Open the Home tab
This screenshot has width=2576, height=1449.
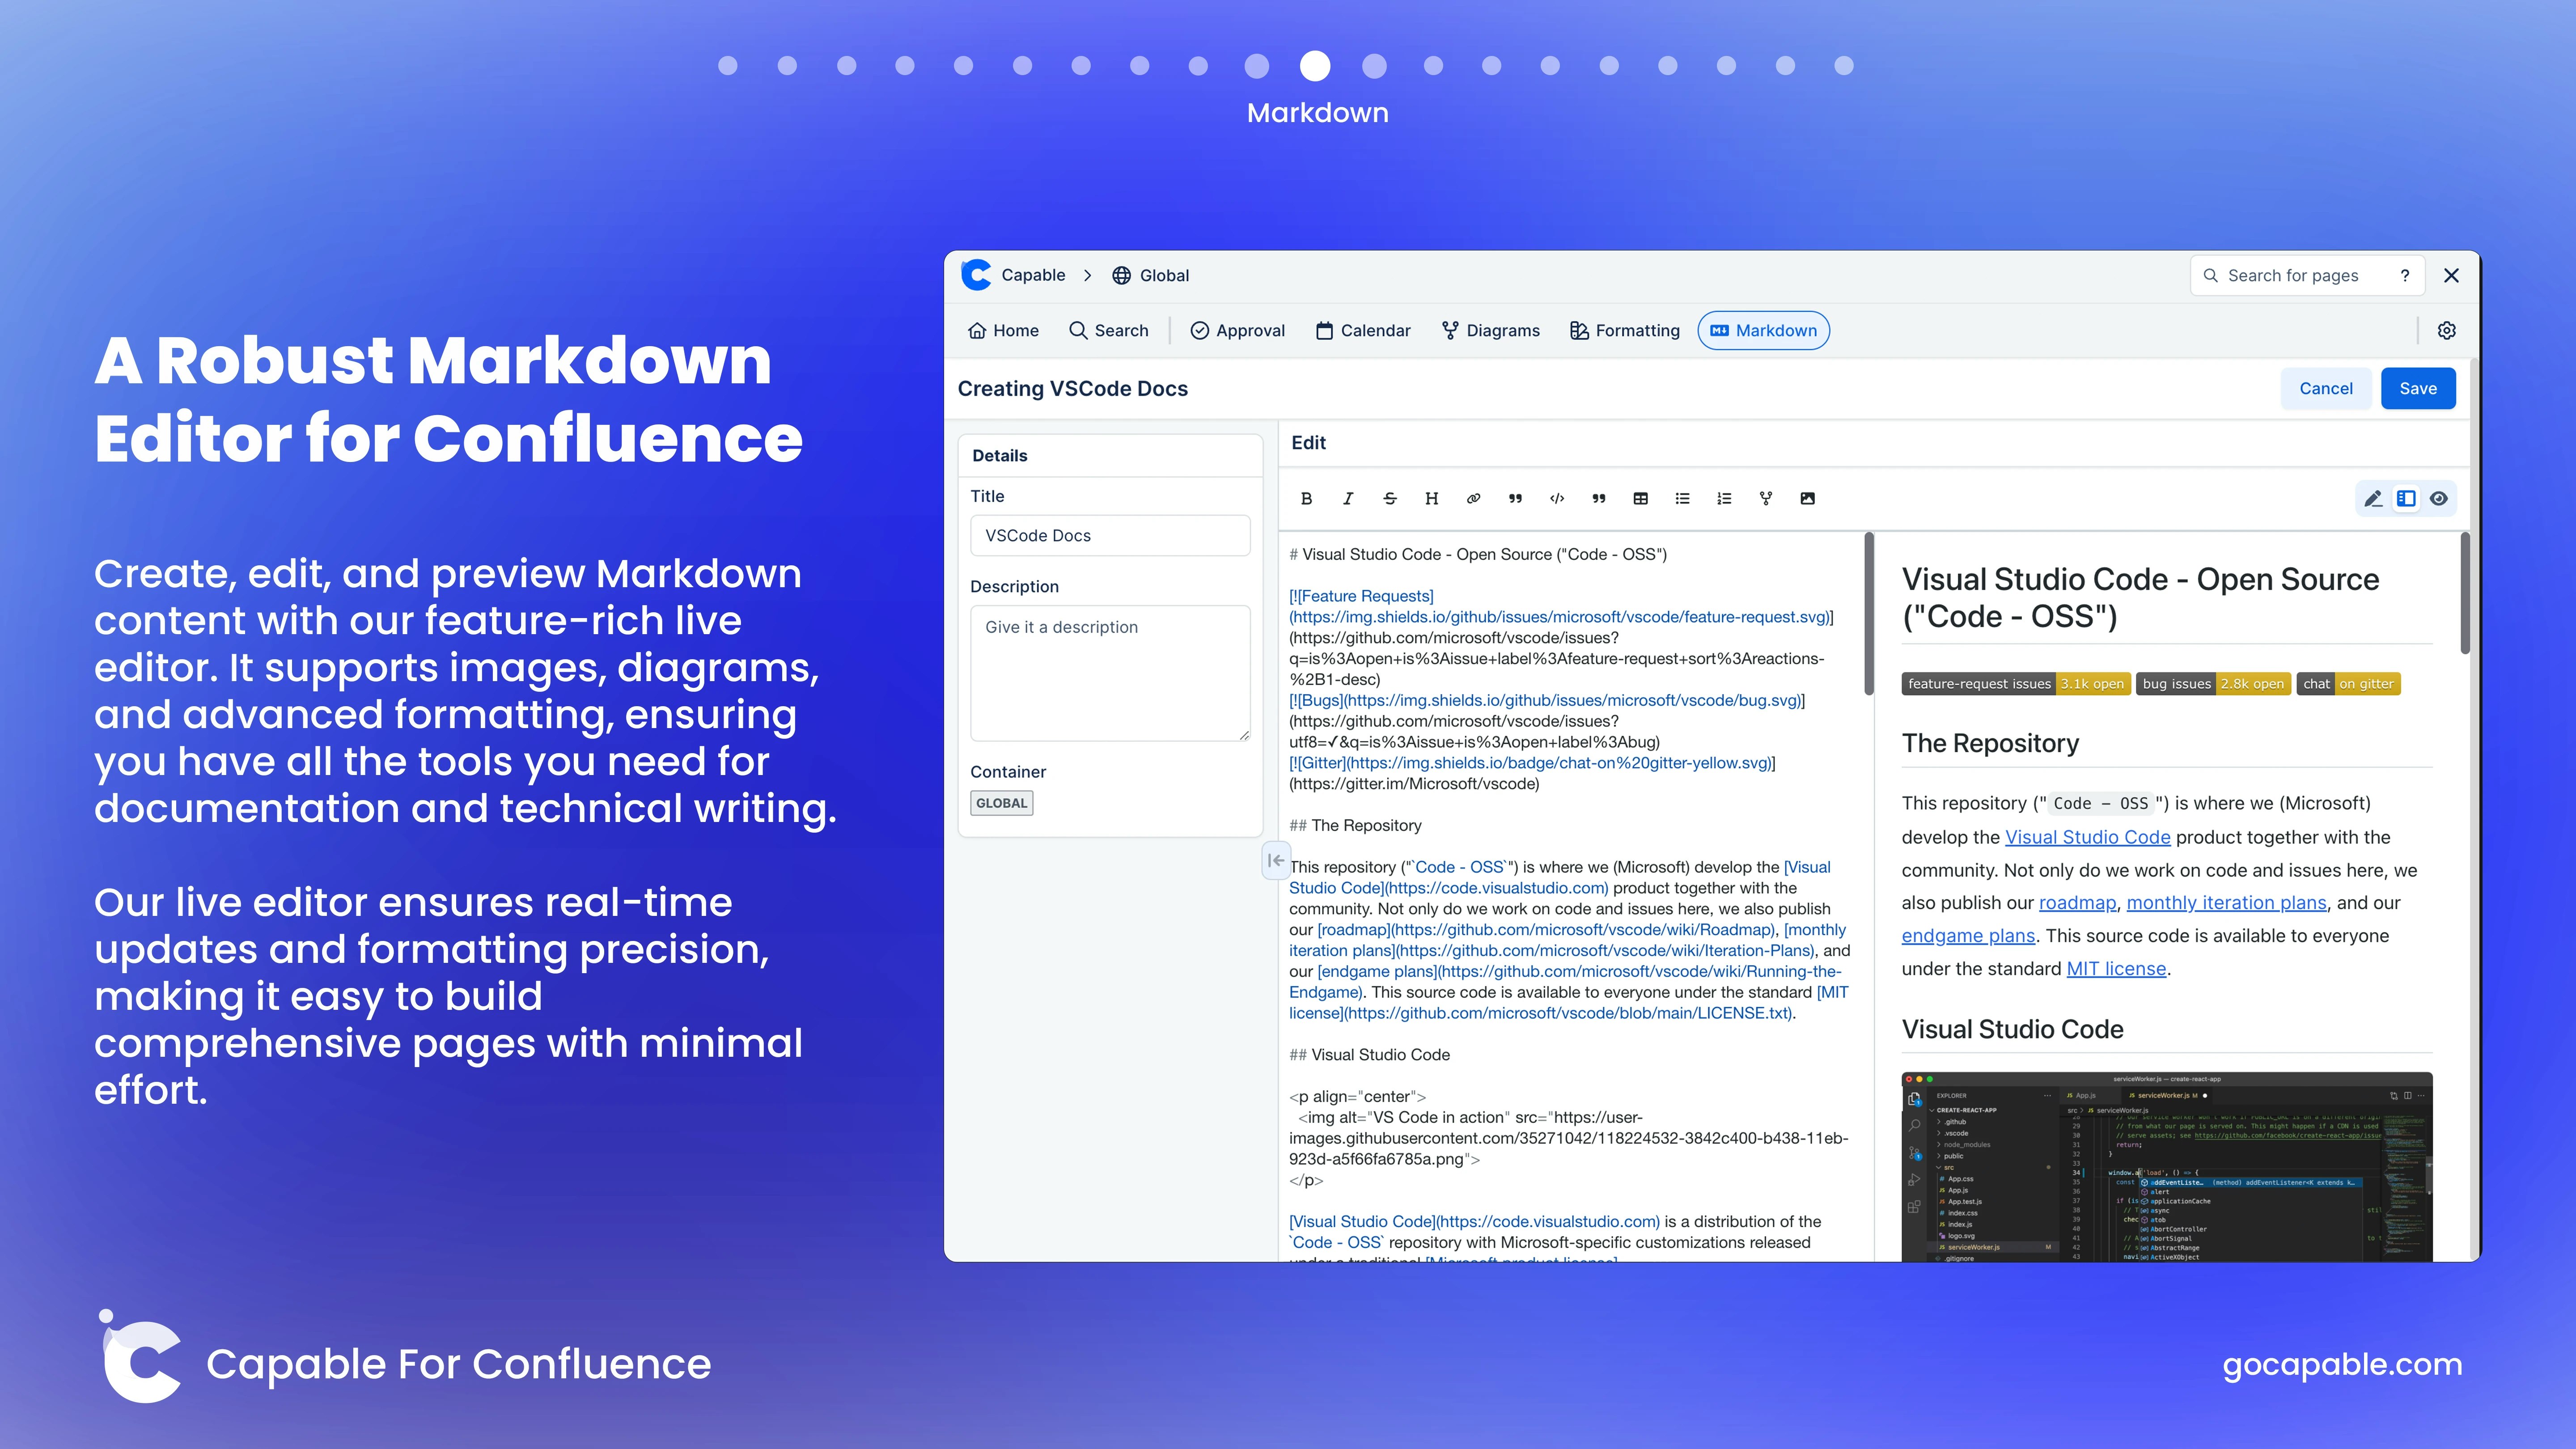click(1004, 330)
